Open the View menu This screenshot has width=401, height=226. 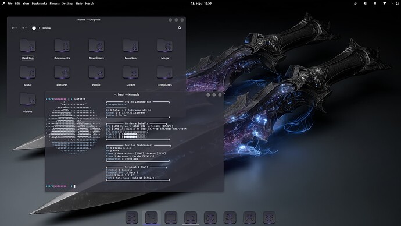(26, 3)
